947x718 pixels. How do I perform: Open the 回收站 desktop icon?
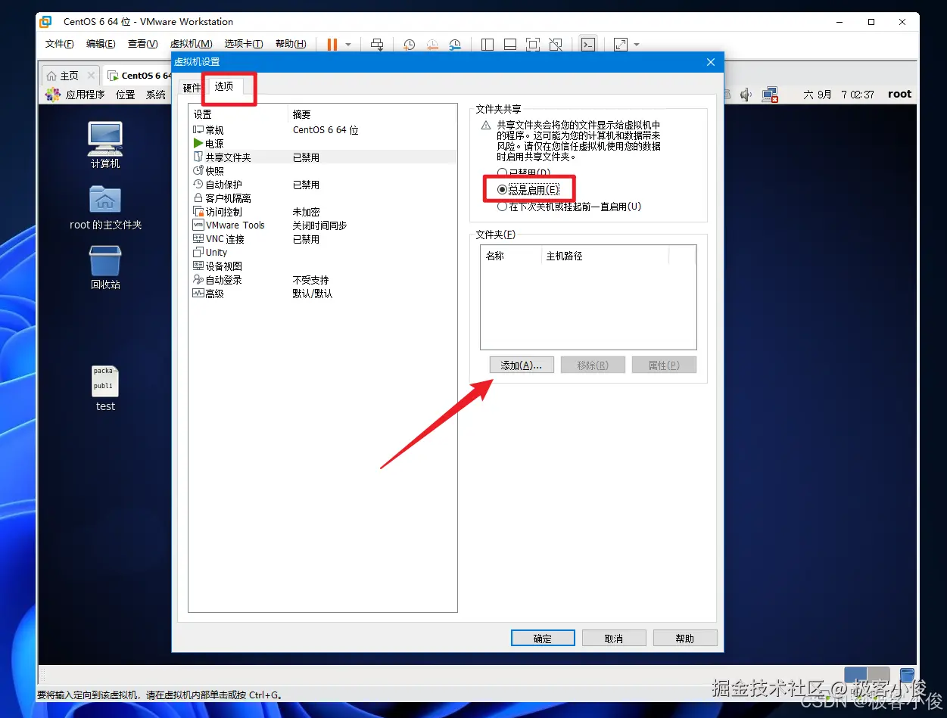105,268
